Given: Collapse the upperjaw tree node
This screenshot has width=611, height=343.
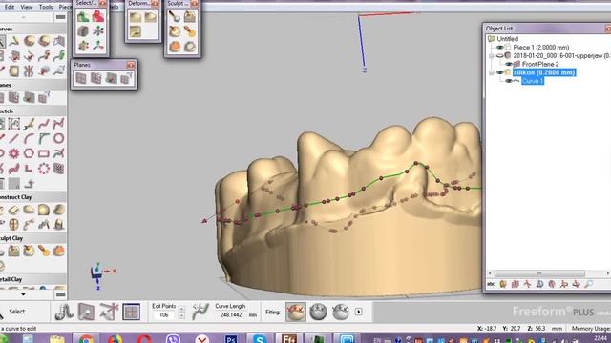Looking at the screenshot, I should [x=492, y=56].
